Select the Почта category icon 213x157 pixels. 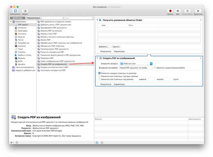pyautogui.click(x=16, y=40)
